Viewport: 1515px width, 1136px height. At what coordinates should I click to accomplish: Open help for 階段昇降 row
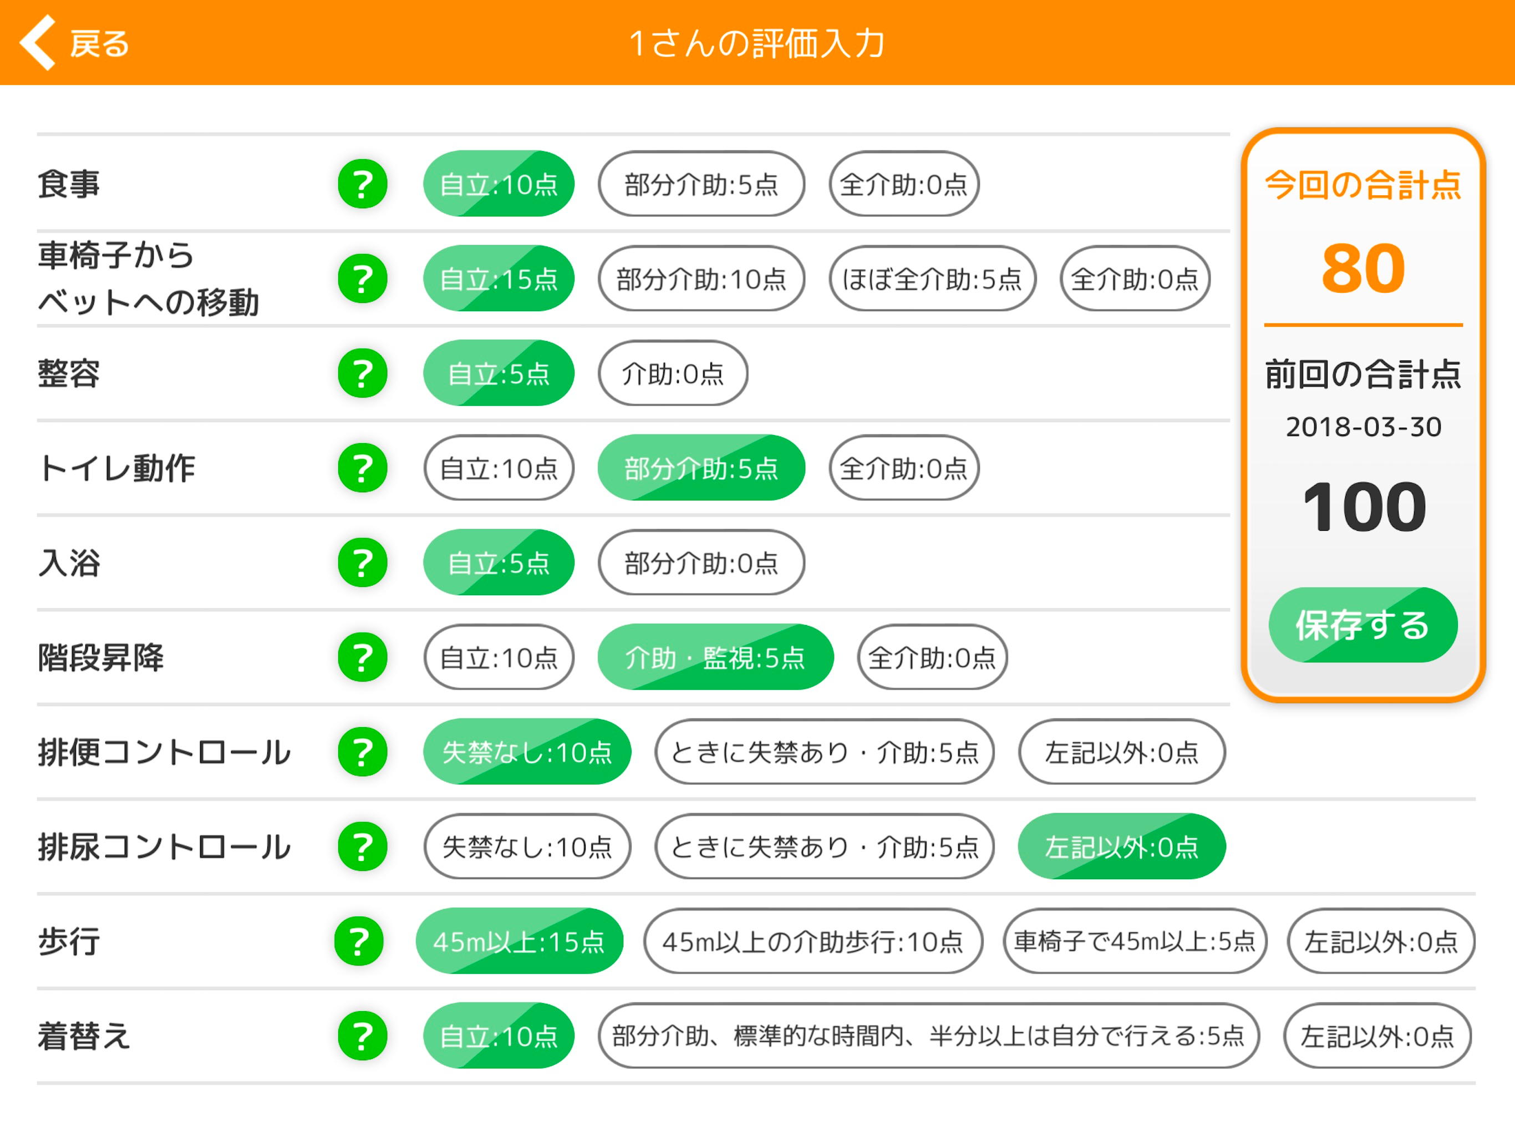(x=362, y=656)
